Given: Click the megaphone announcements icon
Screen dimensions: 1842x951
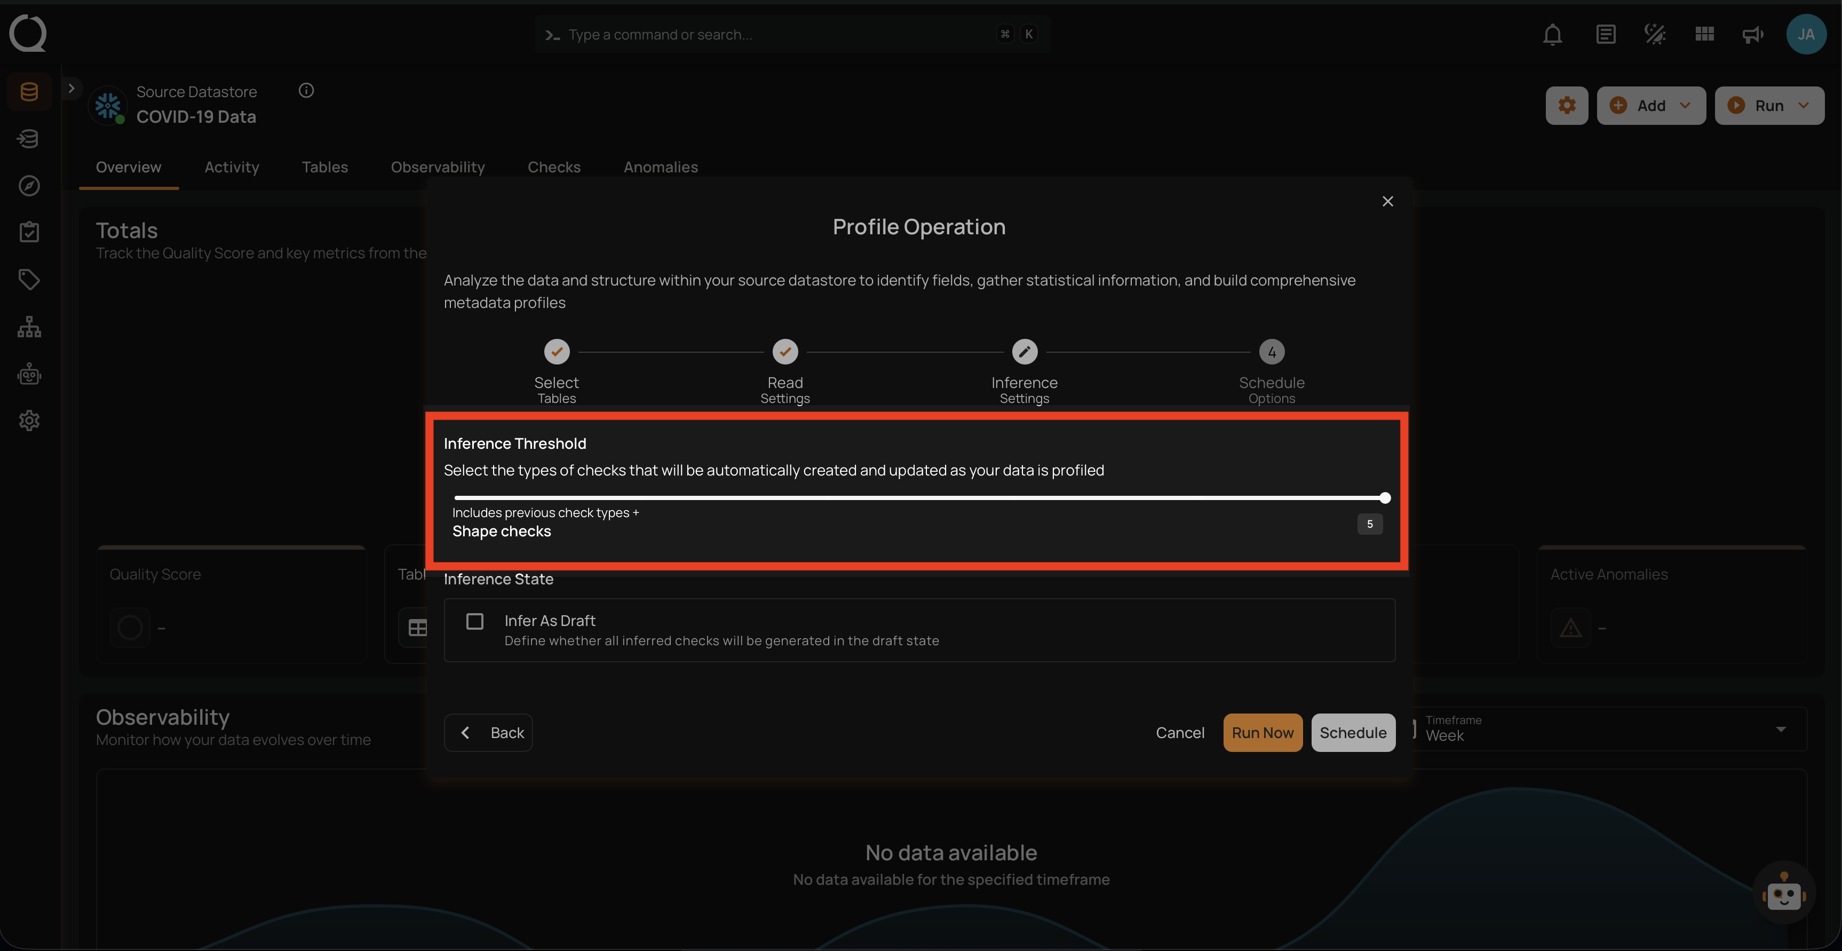Looking at the screenshot, I should [x=1752, y=34].
